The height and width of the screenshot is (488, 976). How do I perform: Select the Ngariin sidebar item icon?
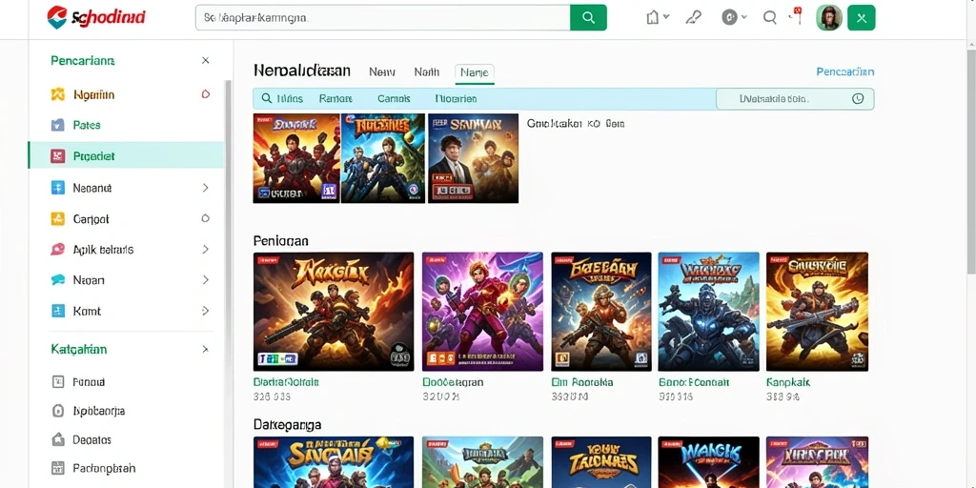(x=57, y=94)
